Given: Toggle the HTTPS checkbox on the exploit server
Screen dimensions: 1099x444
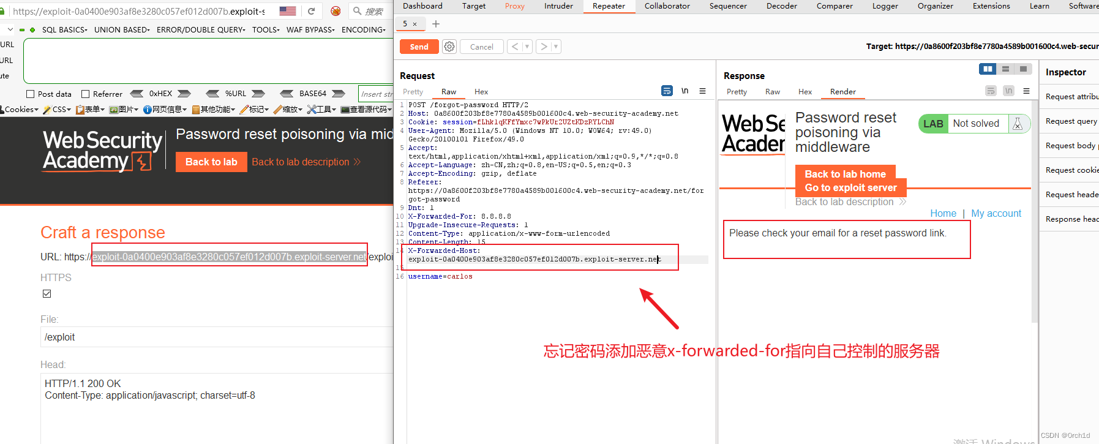Looking at the screenshot, I should (47, 294).
